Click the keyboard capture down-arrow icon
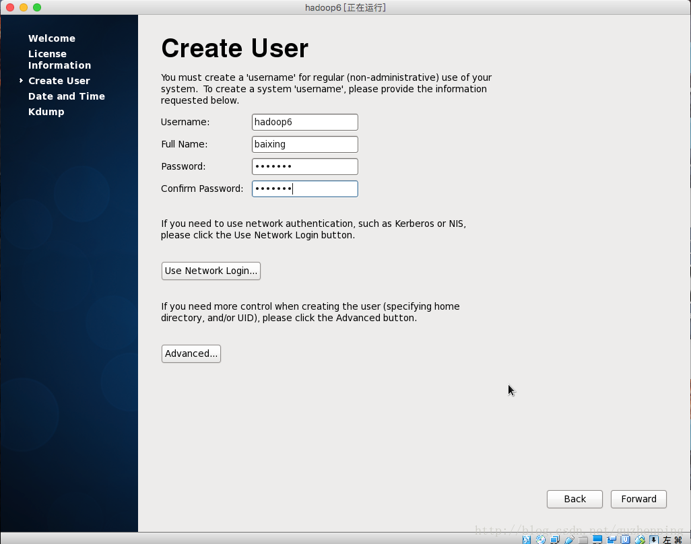Image resolution: width=691 pixels, height=544 pixels. click(x=653, y=539)
